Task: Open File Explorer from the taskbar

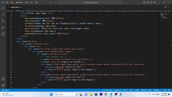Action: point(91,94)
